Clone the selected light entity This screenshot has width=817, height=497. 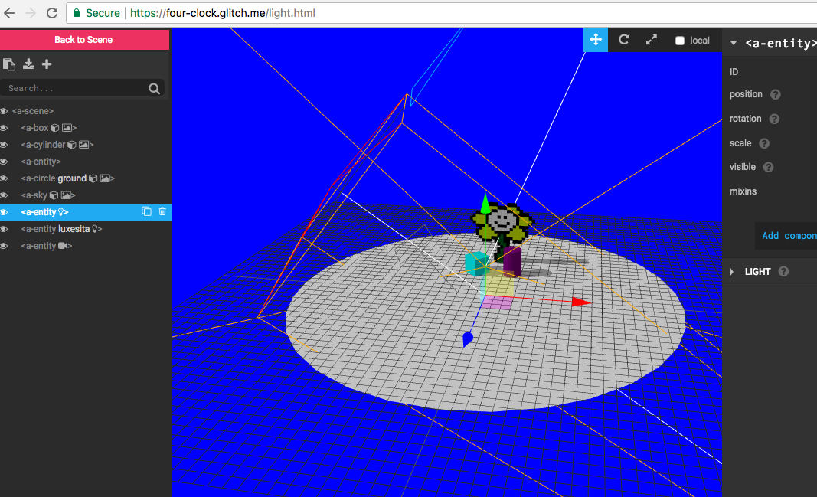(x=147, y=211)
